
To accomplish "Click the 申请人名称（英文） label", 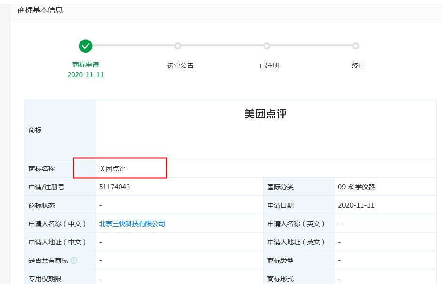I will pos(296,224).
